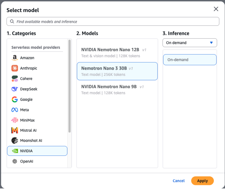Click the Amazon provider logo icon
The width and height of the screenshot is (225, 189).
coord(15,58)
